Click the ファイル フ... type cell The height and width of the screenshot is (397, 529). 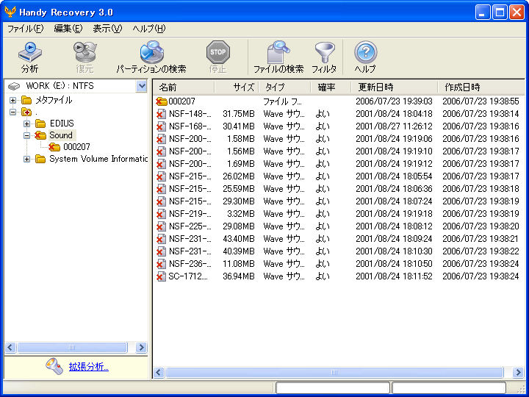[282, 101]
